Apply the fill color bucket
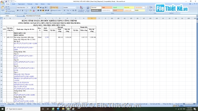 pos(30,10)
